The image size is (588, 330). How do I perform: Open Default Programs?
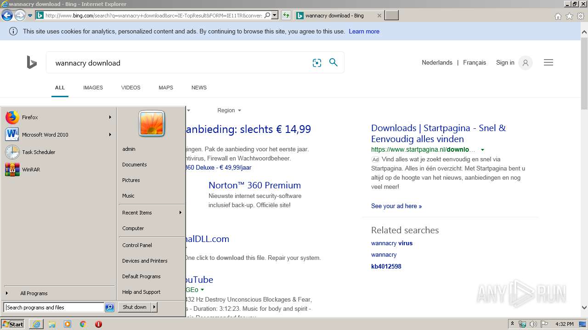[151, 276]
